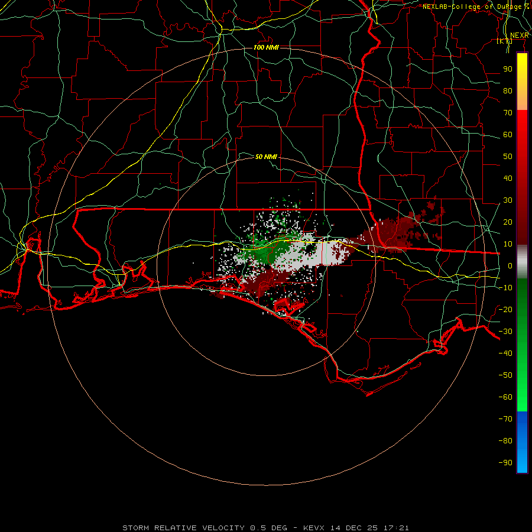Select the positive 60 scale value
The width and height of the screenshot is (532, 532).
click(508, 135)
